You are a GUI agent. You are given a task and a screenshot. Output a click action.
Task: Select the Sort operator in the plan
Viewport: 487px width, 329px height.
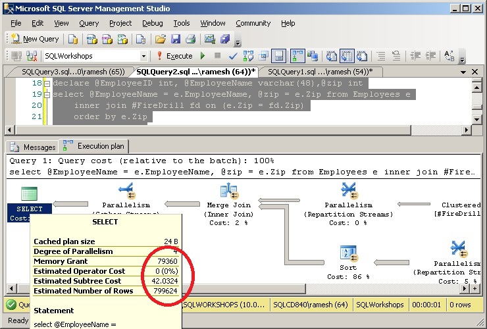(x=348, y=263)
